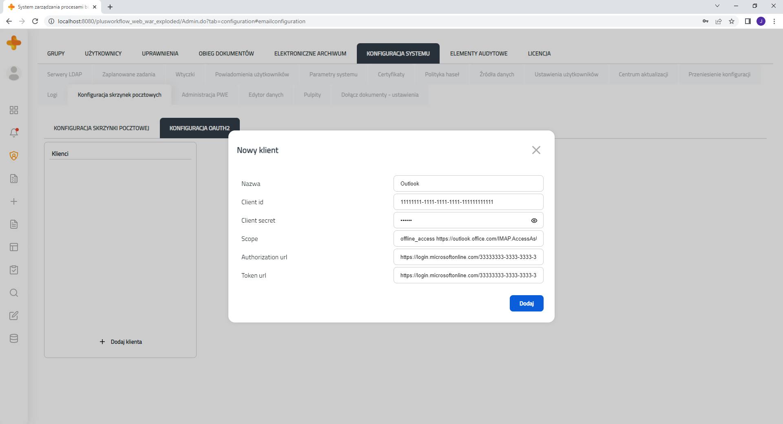Open the Chrome profile avatar J
783x424 pixels.
pos(761,21)
